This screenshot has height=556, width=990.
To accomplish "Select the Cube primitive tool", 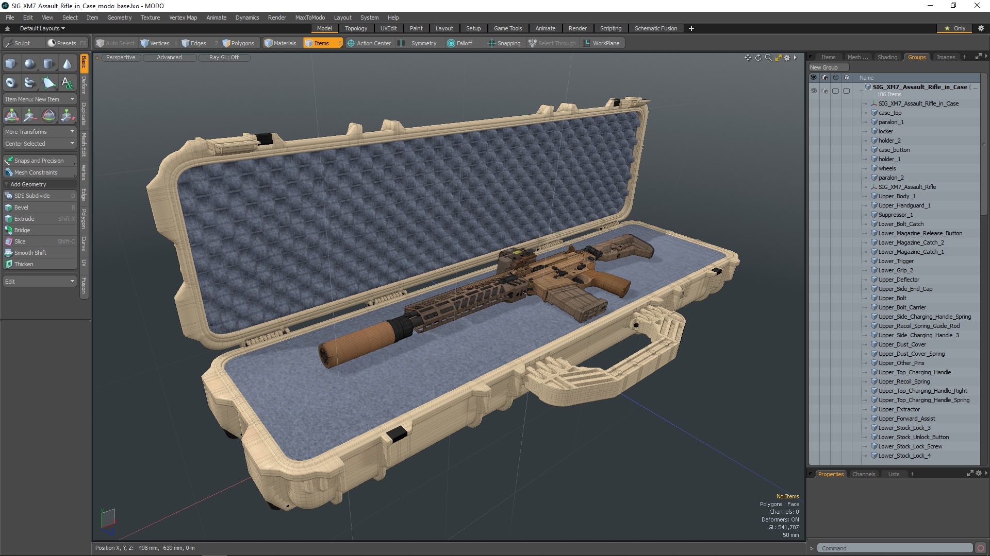I will [11, 64].
